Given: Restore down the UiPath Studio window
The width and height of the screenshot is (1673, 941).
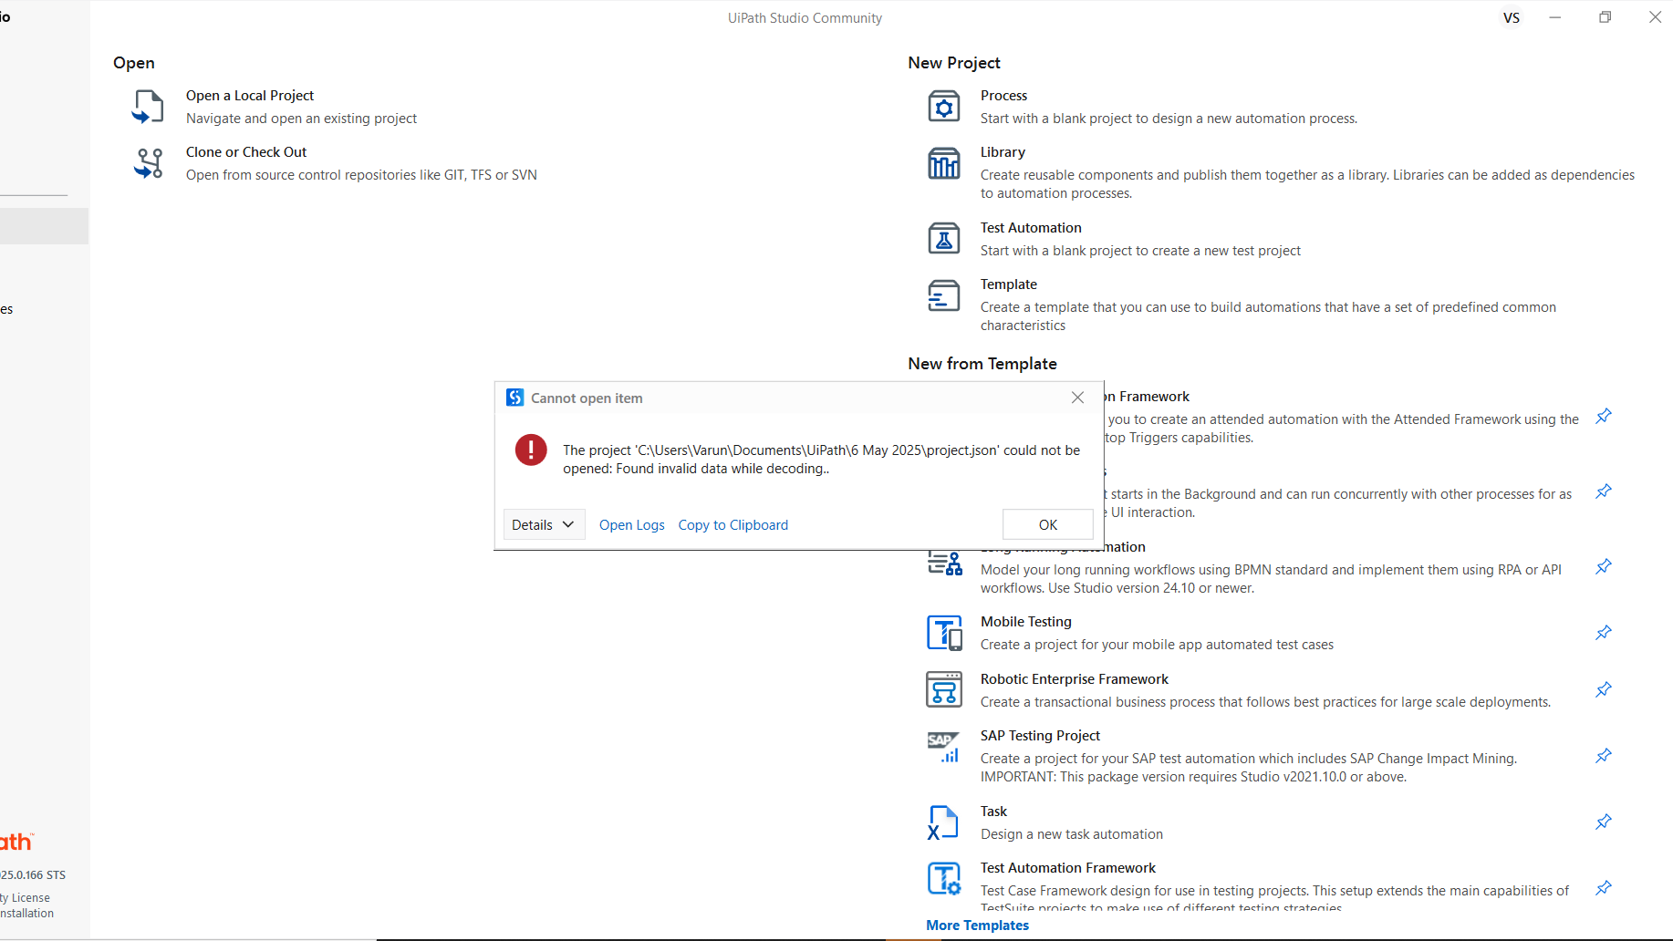Looking at the screenshot, I should [x=1605, y=17].
